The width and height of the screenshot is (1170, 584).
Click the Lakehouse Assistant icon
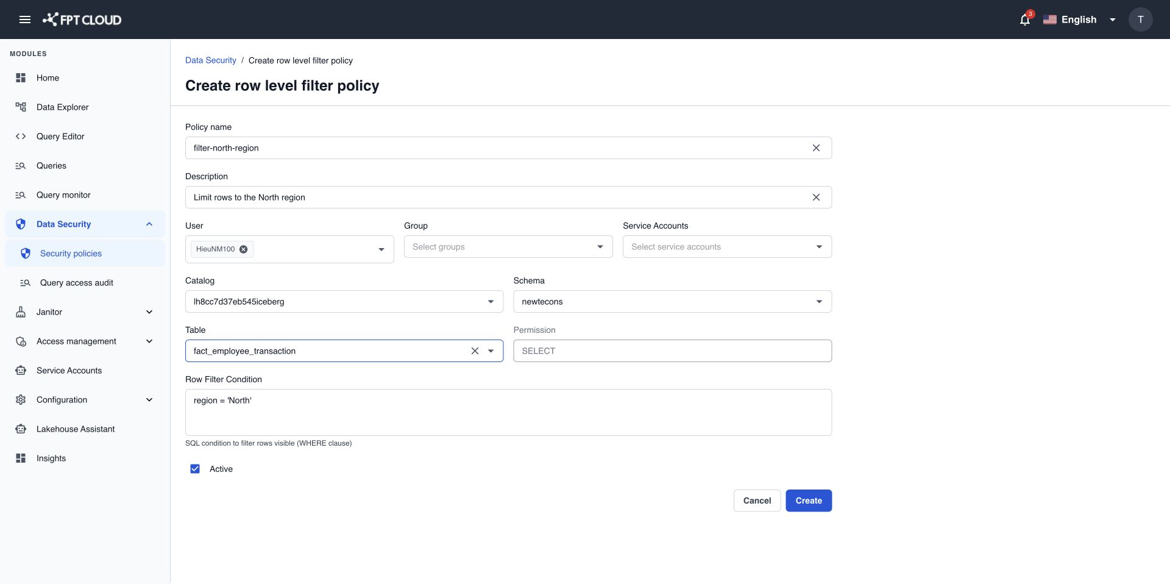click(x=21, y=429)
